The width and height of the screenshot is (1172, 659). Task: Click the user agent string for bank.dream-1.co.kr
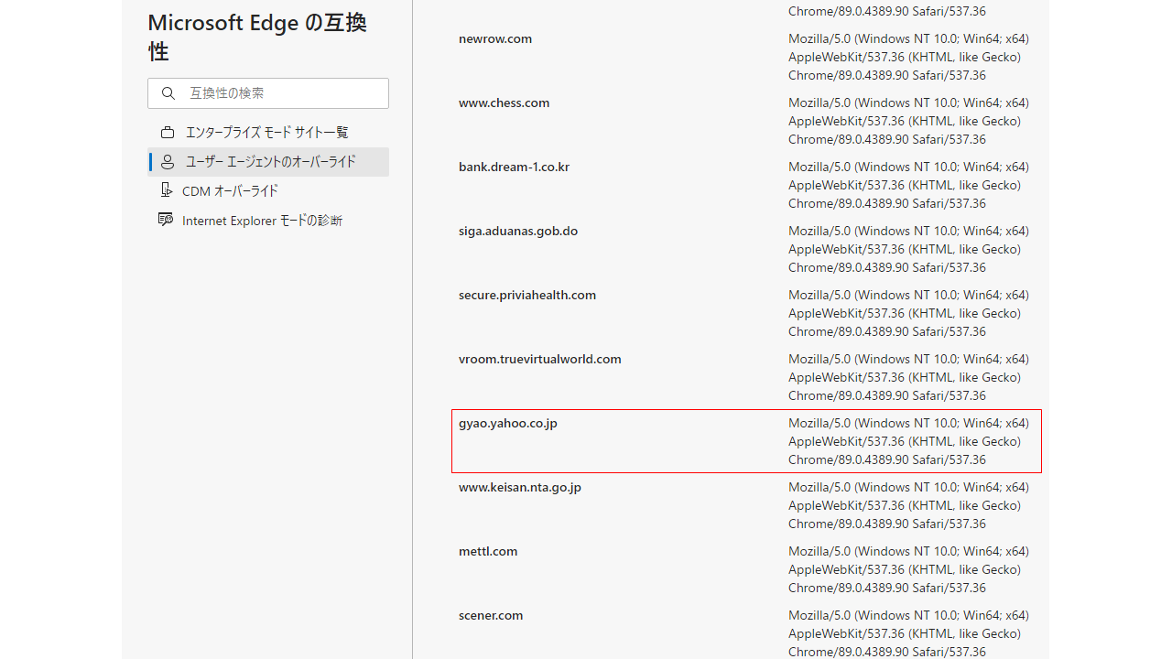click(908, 185)
